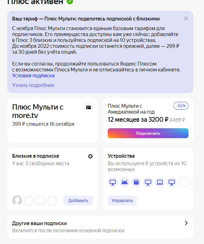Click the Узнать подробнее link
Screen dimensions: 204x244
coord(33,85)
